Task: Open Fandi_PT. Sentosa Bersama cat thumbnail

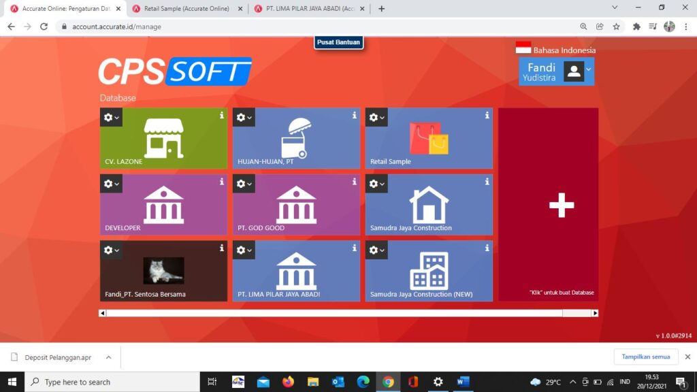Action: click(163, 270)
